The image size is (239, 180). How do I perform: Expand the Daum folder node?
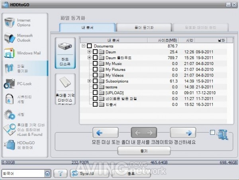click(x=89, y=52)
